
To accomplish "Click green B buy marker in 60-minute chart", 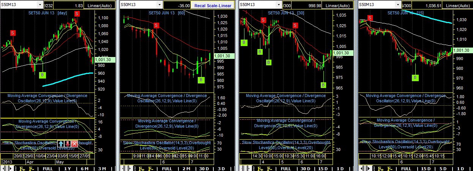I will point(201,80).
